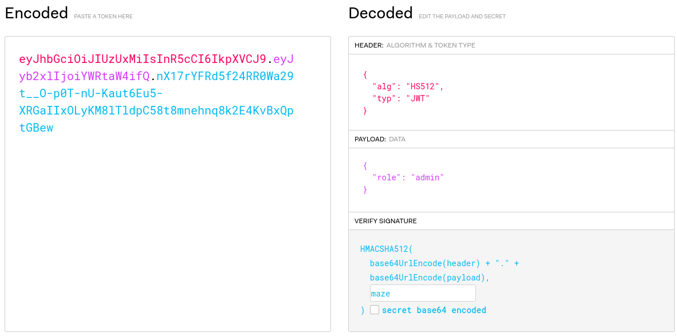Click the secret input field containing maze
The width and height of the screenshot is (677, 336).
423,293
